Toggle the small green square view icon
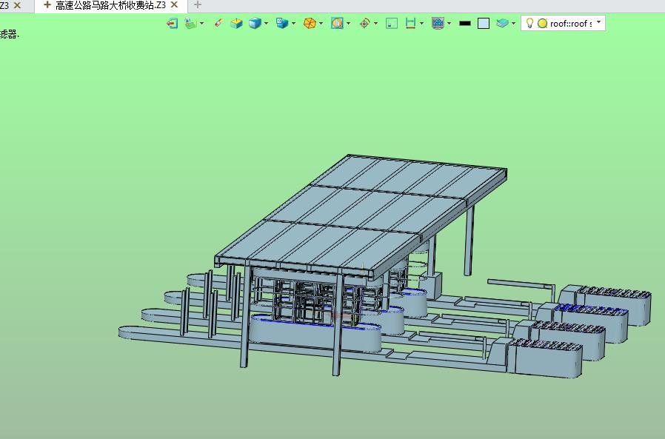Viewport: 665px width, 439px height. click(x=392, y=23)
